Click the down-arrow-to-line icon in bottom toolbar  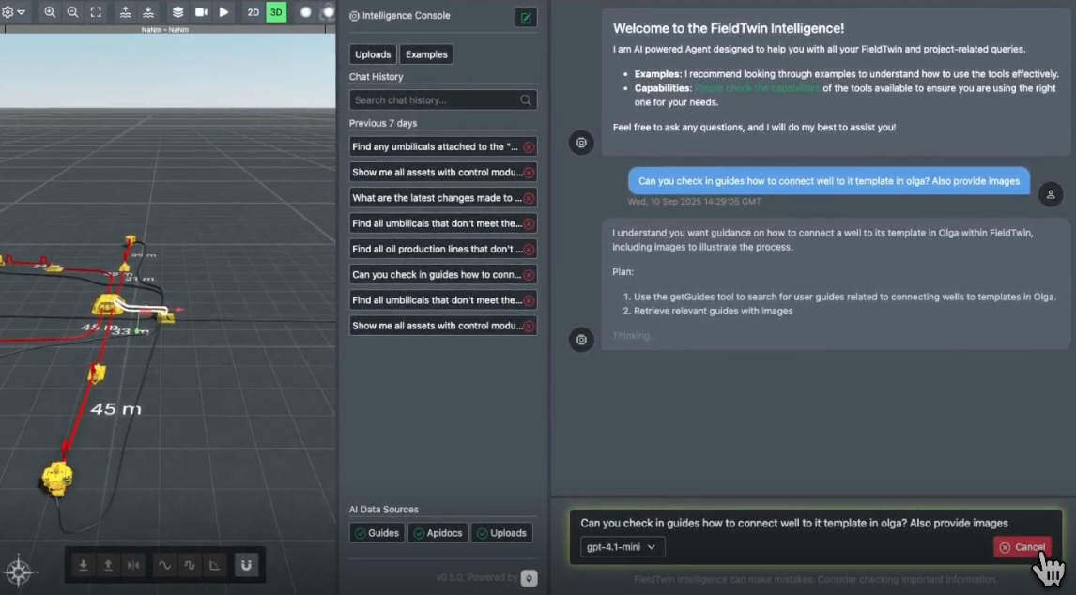[x=83, y=565]
